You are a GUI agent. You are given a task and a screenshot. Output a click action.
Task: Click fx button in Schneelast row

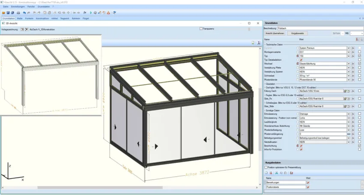pos(353,76)
